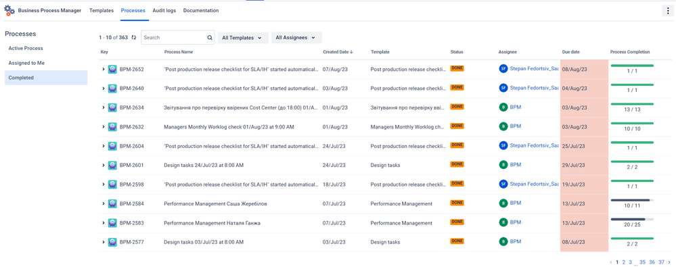Open the Stepan Fedortsiv assignee link for BPM-2604
This screenshot has height=267, width=676.
tap(534, 145)
